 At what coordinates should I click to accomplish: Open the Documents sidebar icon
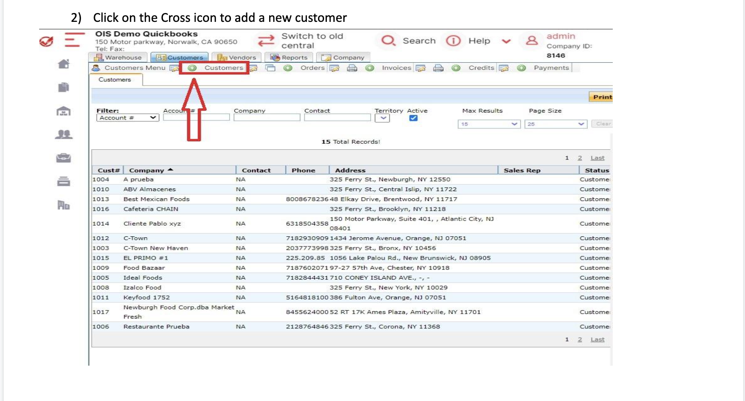pos(64,87)
